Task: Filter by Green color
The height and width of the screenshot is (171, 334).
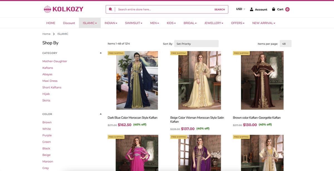Action: point(46,142)
